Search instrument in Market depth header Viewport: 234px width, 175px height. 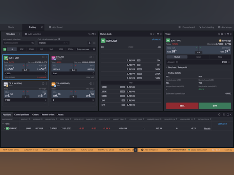tap(151, 34)
